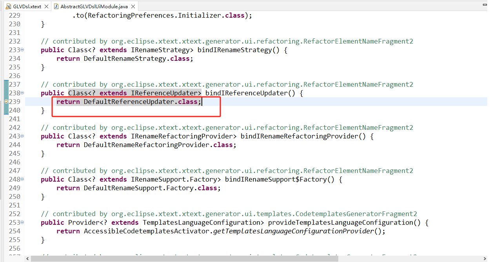Click IRenameStrategy type on line 233
This screenshot has height=262, width=501.
[160, 50]
